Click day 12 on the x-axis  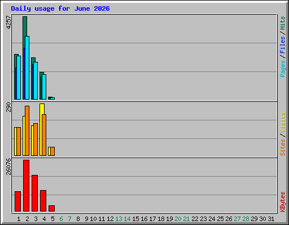point(110,219)
